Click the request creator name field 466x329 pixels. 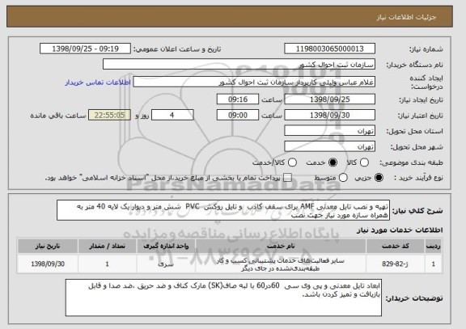[x=254, y=82]
